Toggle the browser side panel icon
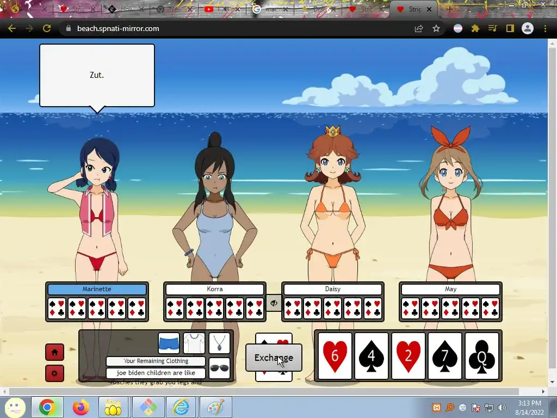 510,28
